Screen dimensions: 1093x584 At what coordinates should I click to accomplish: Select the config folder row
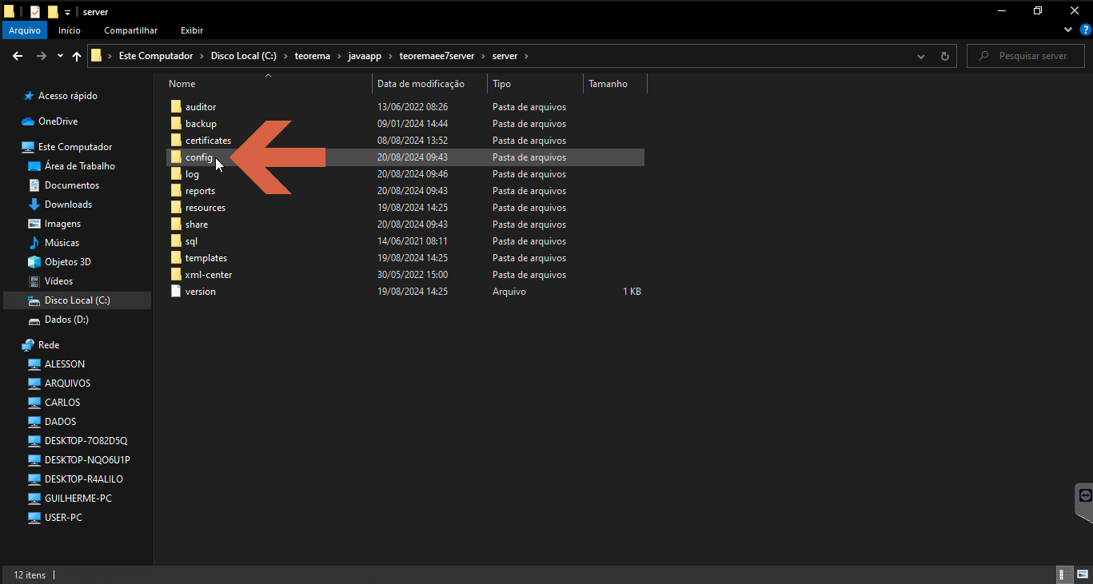coord(405,157)
